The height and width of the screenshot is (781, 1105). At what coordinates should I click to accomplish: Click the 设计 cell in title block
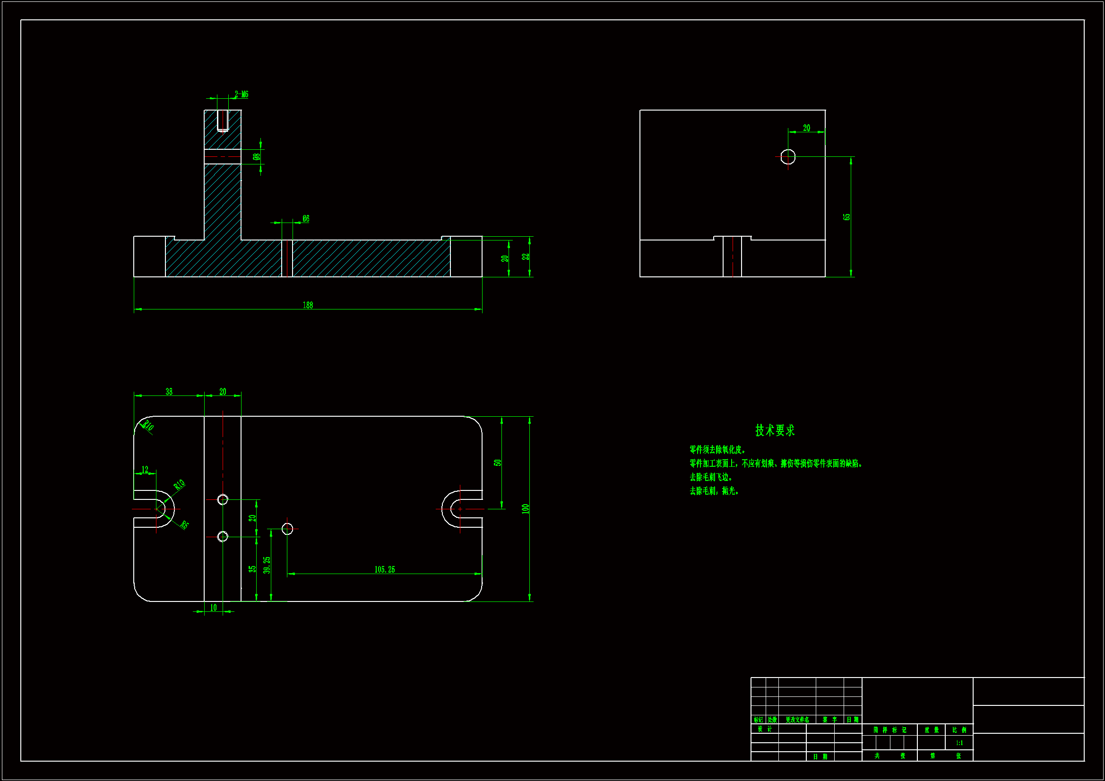click(x=764, y=729)
